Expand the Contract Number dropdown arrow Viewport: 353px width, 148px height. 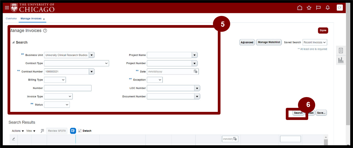92,71
